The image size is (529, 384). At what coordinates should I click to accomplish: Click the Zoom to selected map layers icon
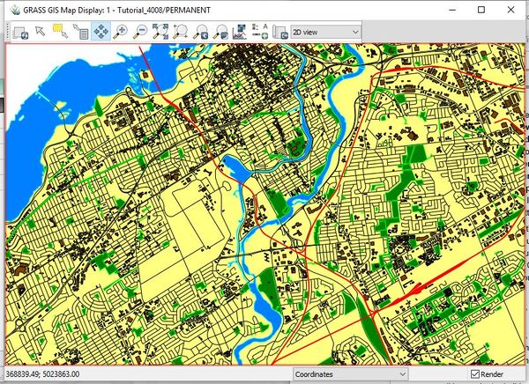(160, 32)
